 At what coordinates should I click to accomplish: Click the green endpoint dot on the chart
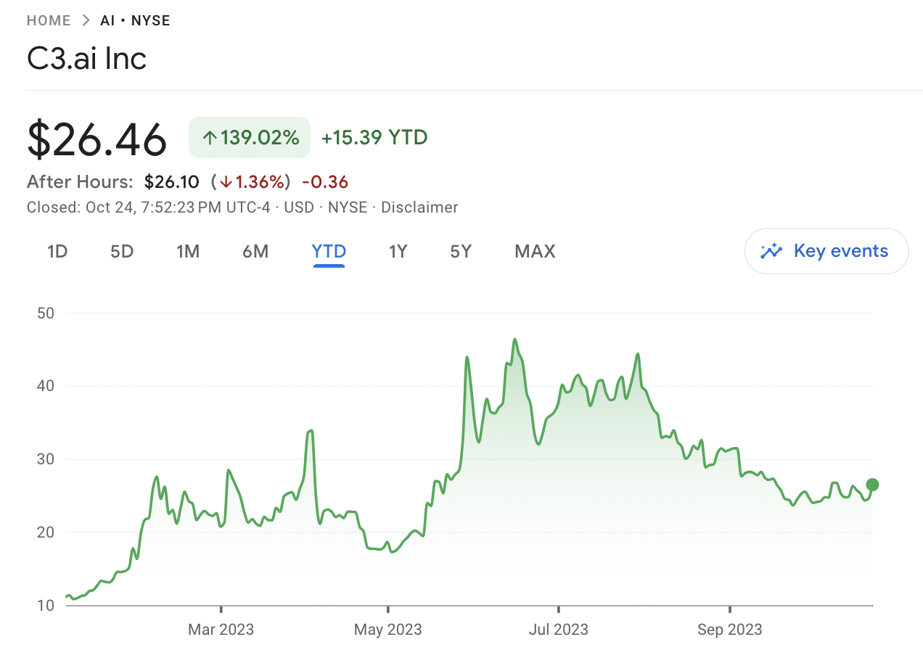[872, 485]
